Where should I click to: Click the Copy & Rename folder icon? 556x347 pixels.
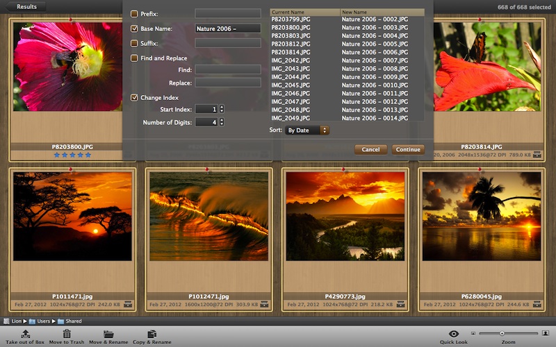152,334
